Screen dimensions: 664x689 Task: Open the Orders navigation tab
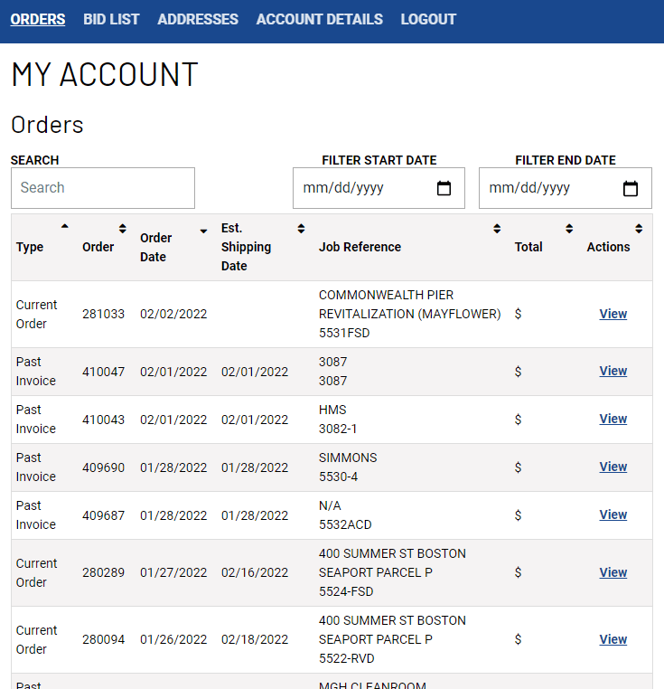click(38, 19)
